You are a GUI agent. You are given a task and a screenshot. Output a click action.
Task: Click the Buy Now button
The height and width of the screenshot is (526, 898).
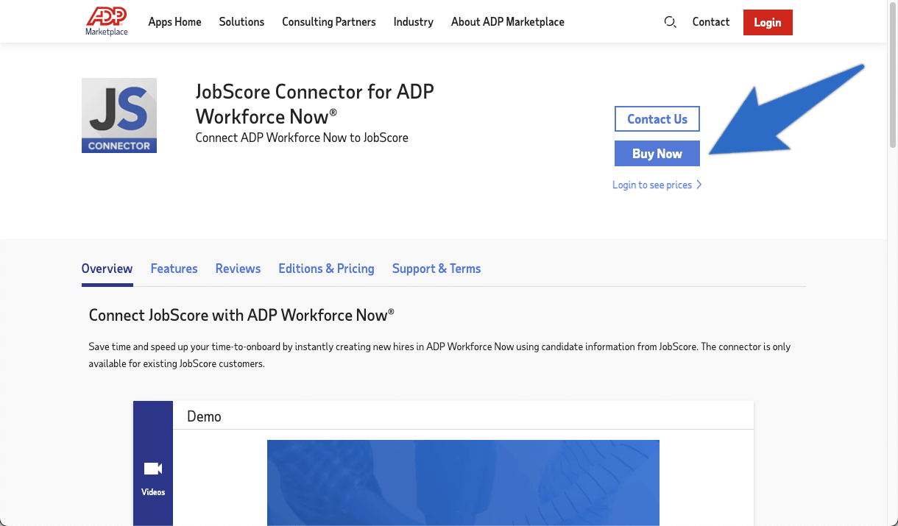tap(657, 153)
